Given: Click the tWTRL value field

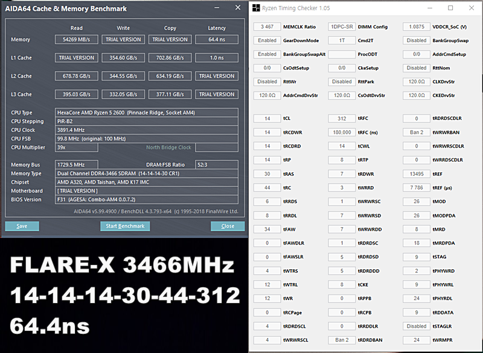Looking at the screenshot, I should coord(267,284).
